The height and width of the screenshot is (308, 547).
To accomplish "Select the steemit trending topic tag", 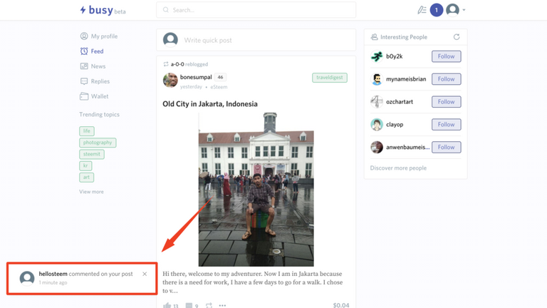I will pos(92,154).
